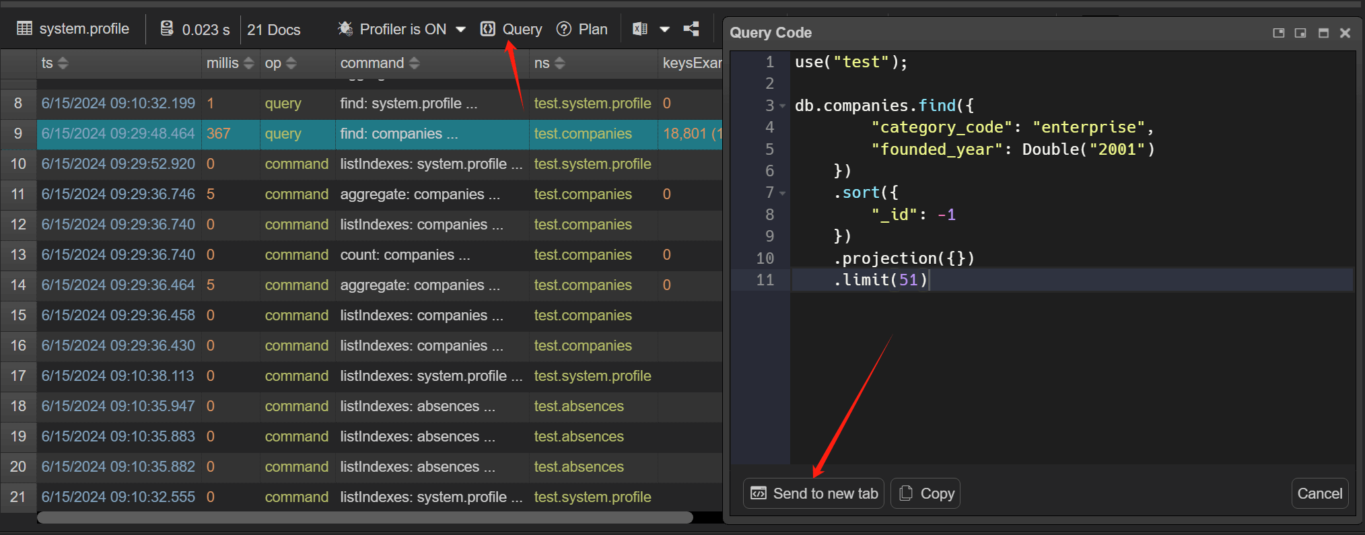Click row number 20
Screen dimensions: 1365x535
(18, 466)
